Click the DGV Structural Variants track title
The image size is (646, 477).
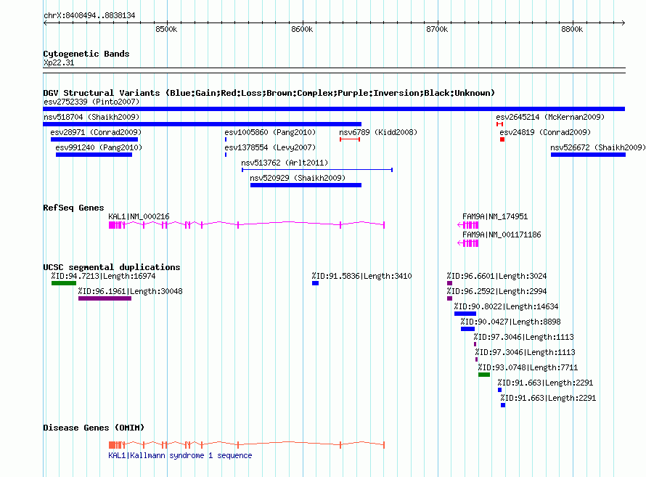click(269, 93)
